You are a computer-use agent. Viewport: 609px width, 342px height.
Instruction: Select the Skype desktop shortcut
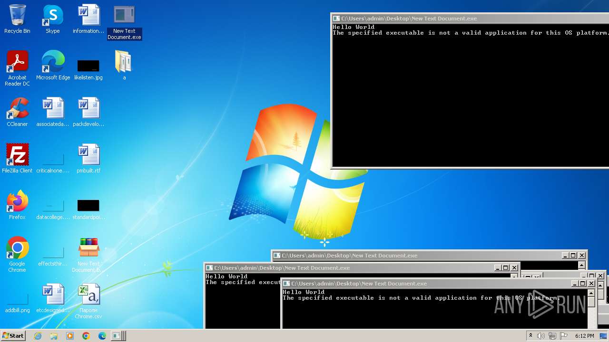point(53,19)
